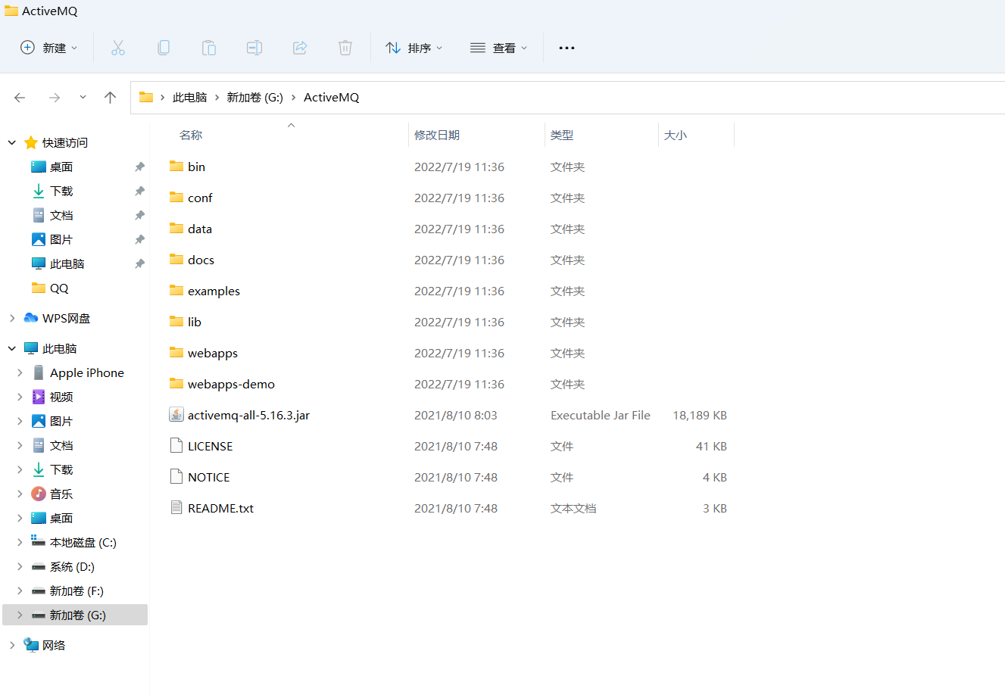
Task: Open the three-dots more options menu
Action: [566, 48]
